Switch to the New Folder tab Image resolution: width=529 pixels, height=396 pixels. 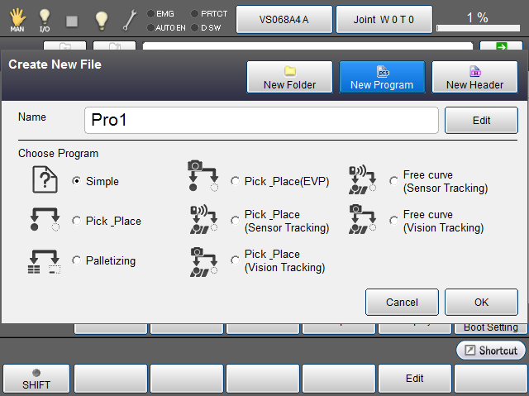point(289,77)
